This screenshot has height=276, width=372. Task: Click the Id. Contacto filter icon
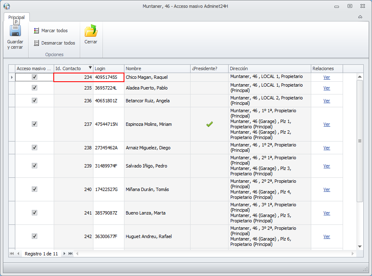point(90,68)
